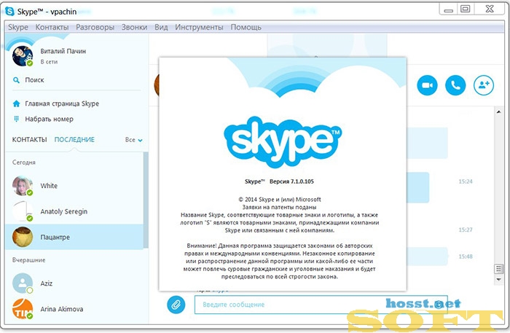Screen dimensions: 510x333
Task: Open Виталий Пачин profile avatar
Action: pos(23,56)
